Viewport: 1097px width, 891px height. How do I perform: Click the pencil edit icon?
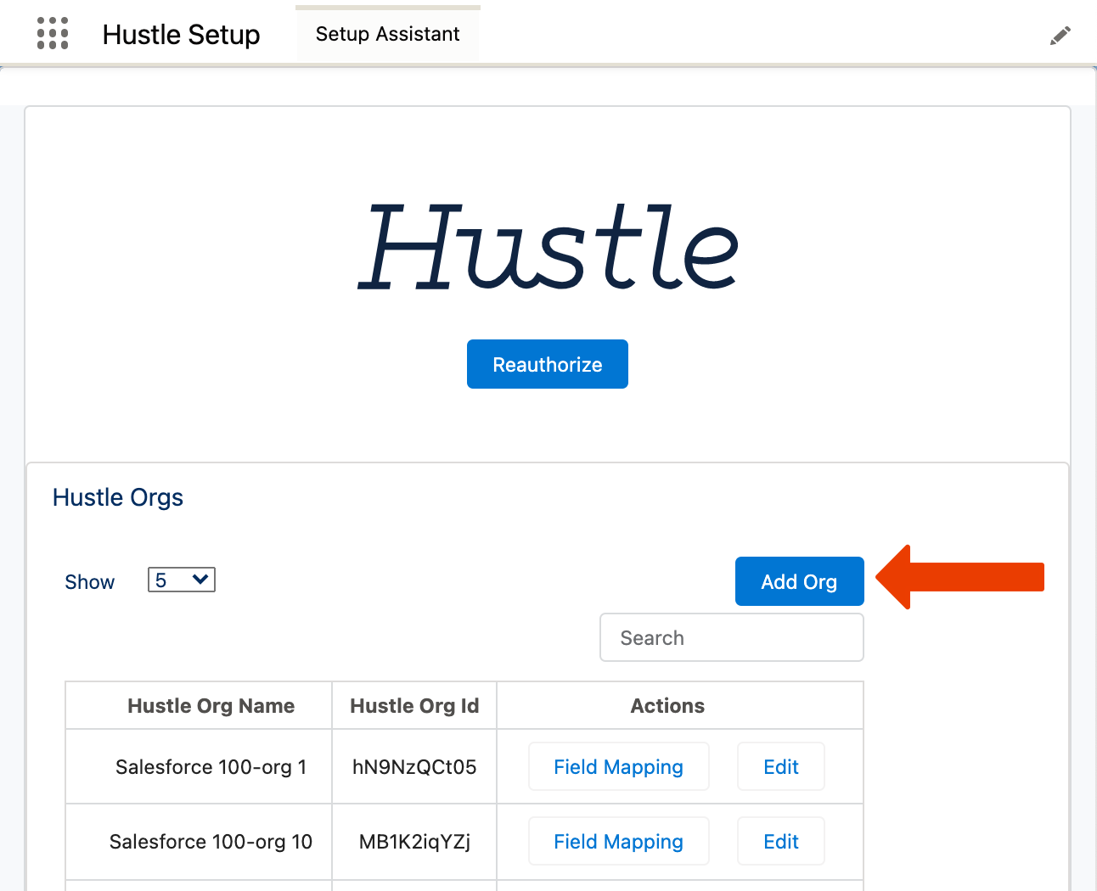point(1060,36)
